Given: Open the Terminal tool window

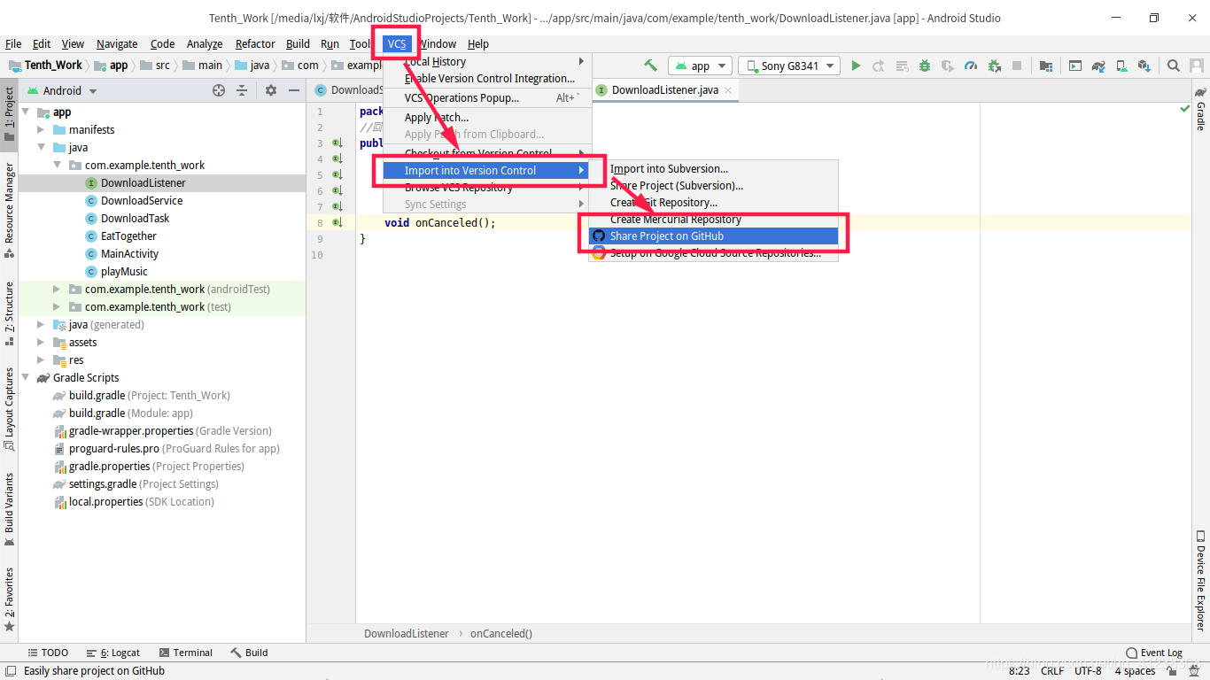Looking at the screenshot, I should (x=185, y=653).
